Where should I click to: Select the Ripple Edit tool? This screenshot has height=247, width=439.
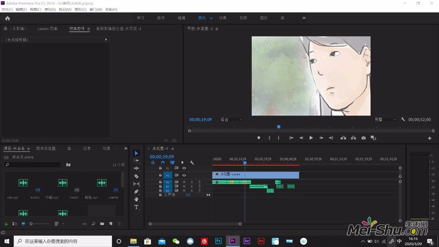point(137,168)
